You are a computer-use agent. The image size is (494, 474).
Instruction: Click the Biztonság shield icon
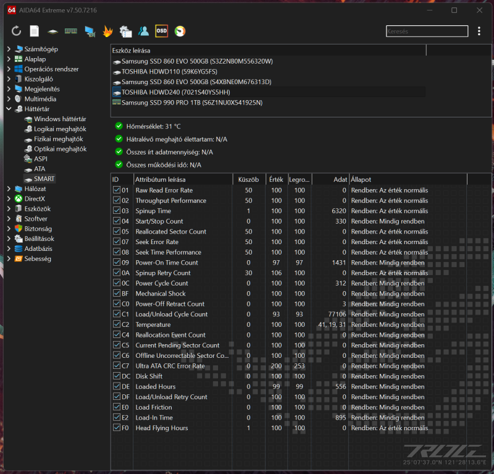19,229
